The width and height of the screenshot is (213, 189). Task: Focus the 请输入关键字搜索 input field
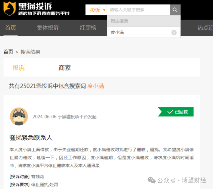pos(138,10)
